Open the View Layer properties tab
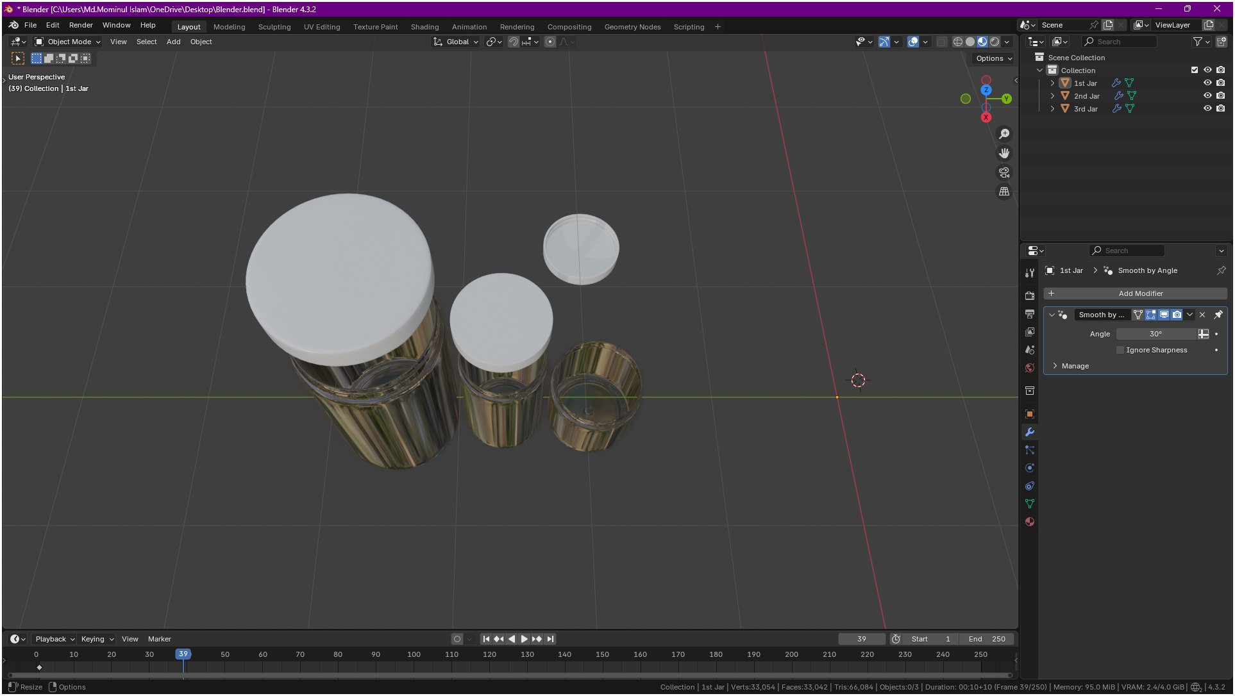This screenshot has height=696, width=1235. click(x=1030, y=332)
